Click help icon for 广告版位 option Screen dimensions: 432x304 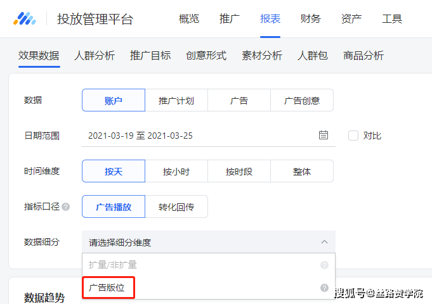coord(324,288)
